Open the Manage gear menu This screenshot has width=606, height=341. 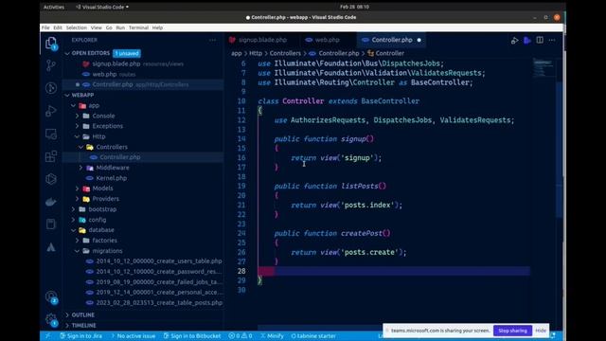[x=51, y=319]
